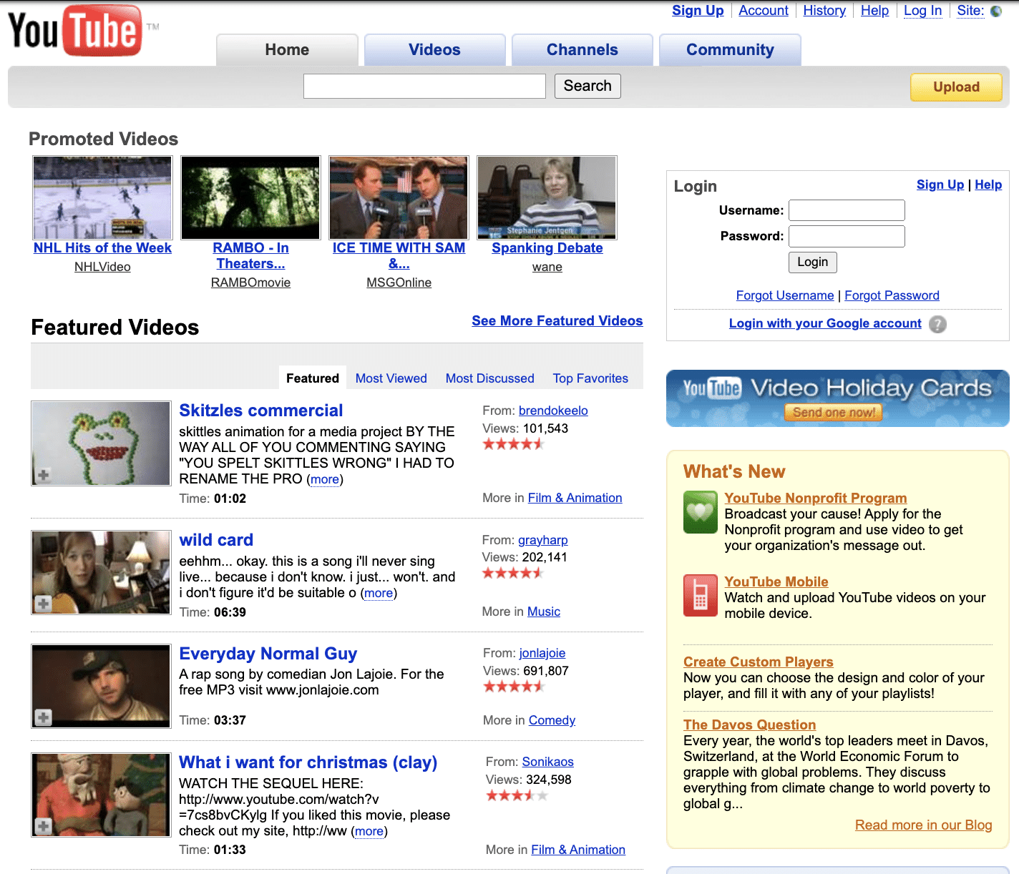Image resolution: width=1019 pixels, height=874 pixels.
Task: Open the Community tab
Action: tap(730, 50)
